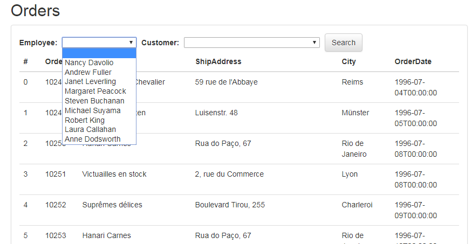Select the blank highlighted employee option
The height and width of the screenshot is (244, 472).
click(99, 53)
